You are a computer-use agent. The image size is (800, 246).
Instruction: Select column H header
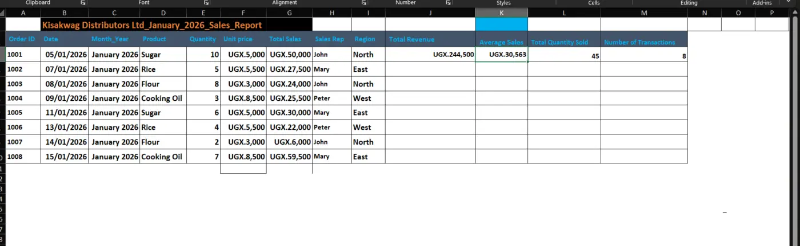point(332,13)
